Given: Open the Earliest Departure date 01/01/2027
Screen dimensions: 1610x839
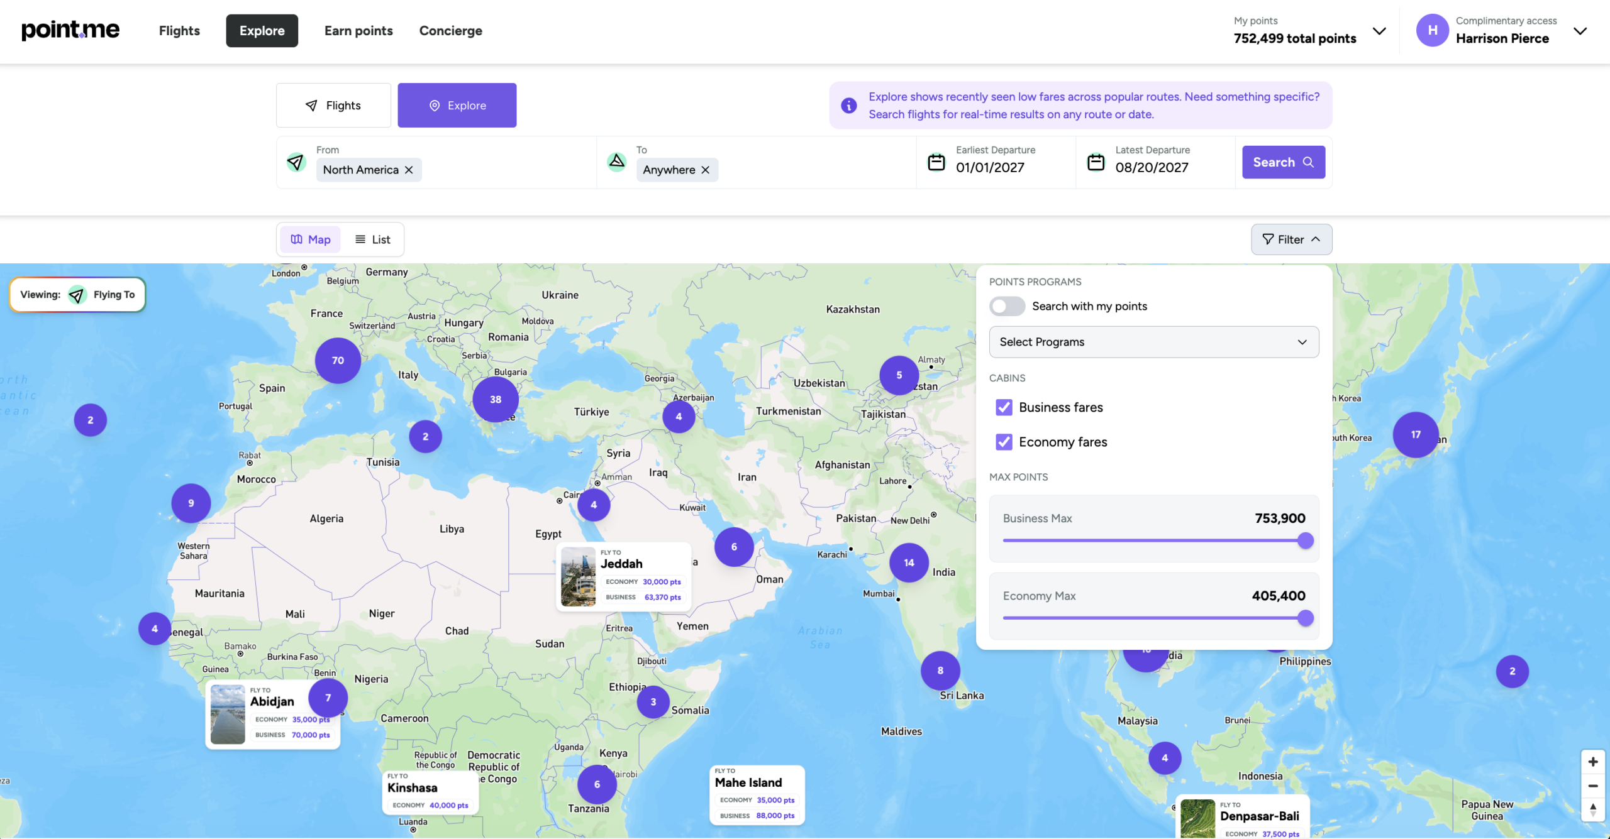Looking at the screenshot, I should tap(990, 167).
